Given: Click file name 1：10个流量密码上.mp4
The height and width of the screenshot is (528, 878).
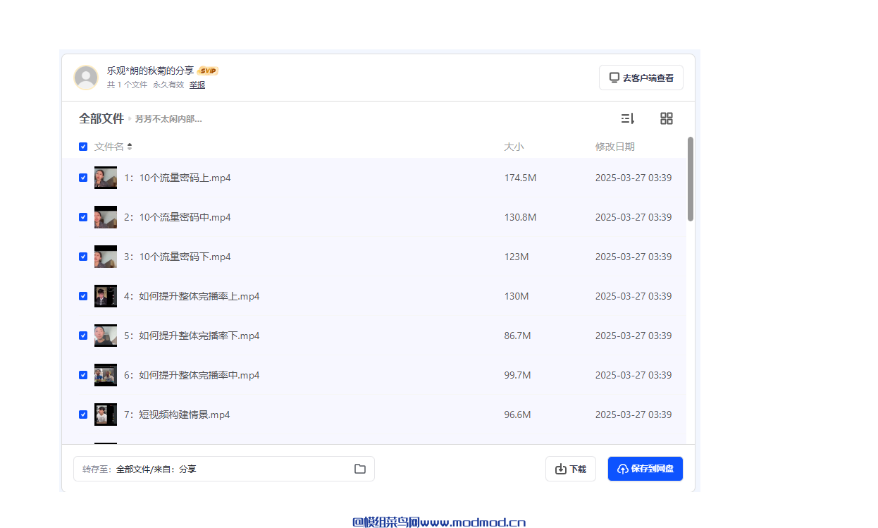Looking at the screenshot, I should [x=178, y=178].
